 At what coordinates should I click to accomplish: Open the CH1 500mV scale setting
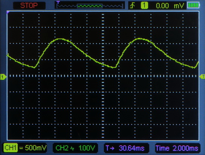(x=35, y=148)
